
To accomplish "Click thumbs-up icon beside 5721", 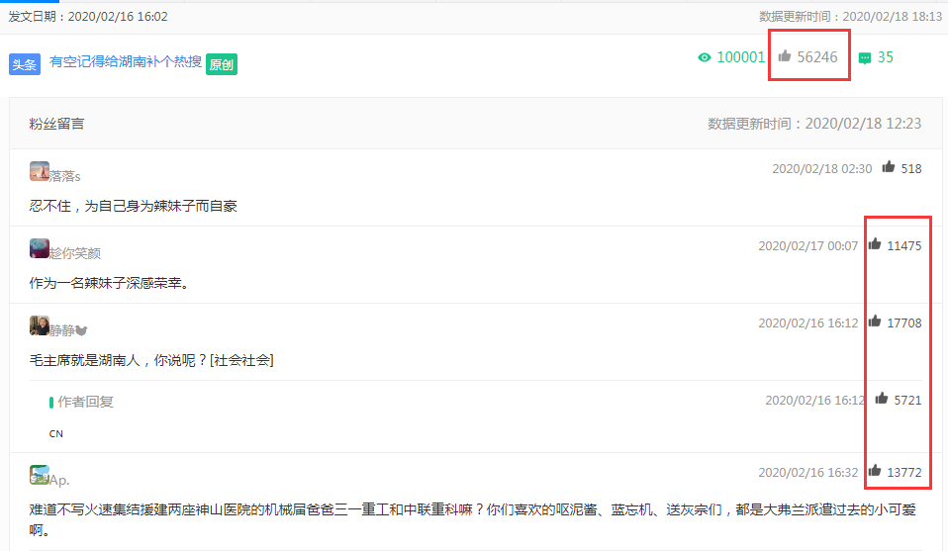I will [882, 398].
